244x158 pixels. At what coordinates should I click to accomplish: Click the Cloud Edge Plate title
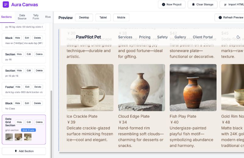click(x=134, y=116)
